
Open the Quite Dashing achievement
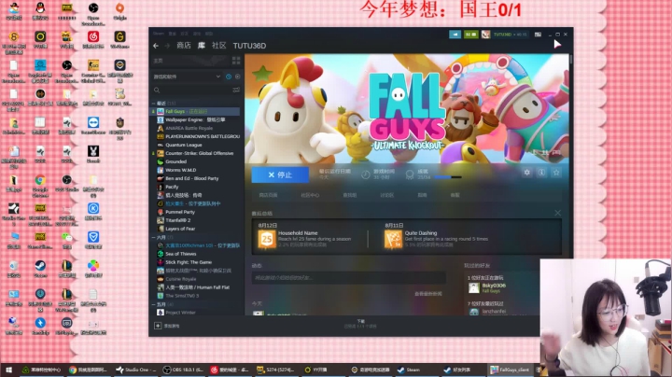[436, 239]
